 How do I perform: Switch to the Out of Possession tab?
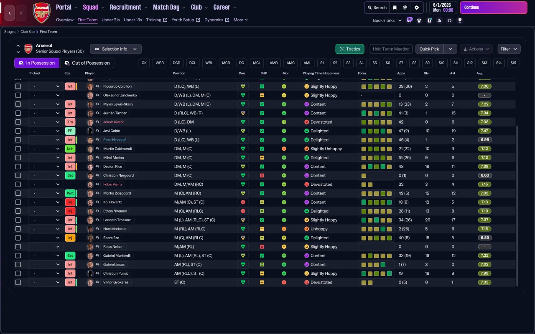pos(87,63)
